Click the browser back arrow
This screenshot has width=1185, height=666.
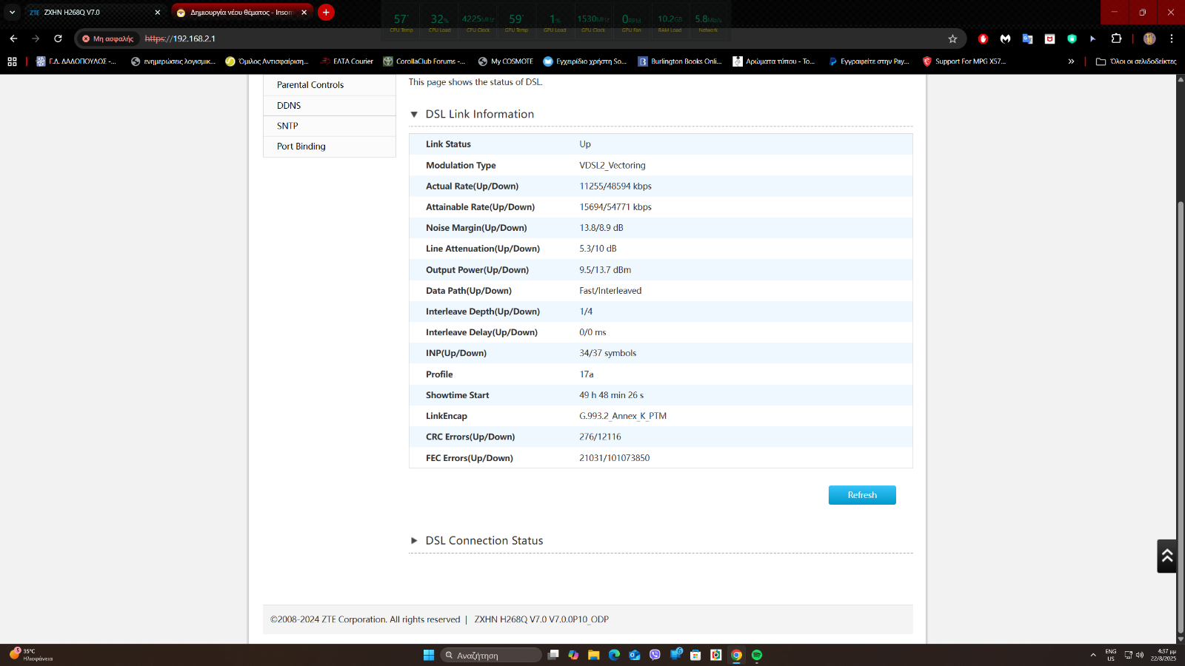point(13,38)
